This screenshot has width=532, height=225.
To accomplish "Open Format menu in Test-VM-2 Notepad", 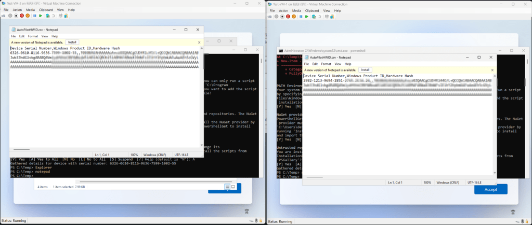I will (33, 36).
